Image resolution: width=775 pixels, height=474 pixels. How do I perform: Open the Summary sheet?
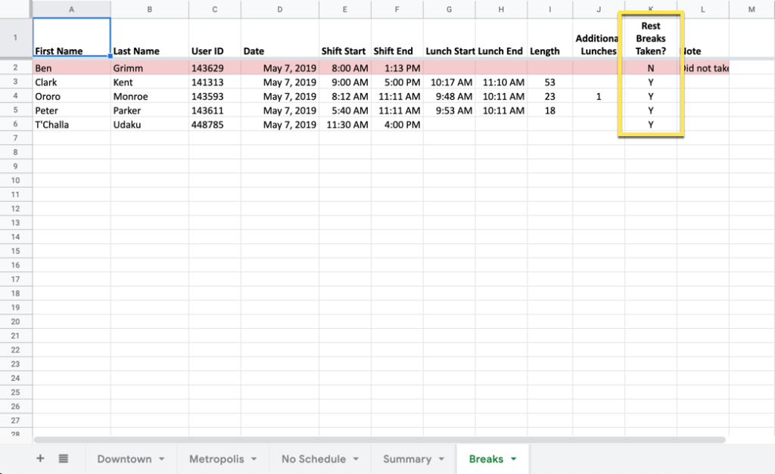pyautogui.click(x=409, y=459)
